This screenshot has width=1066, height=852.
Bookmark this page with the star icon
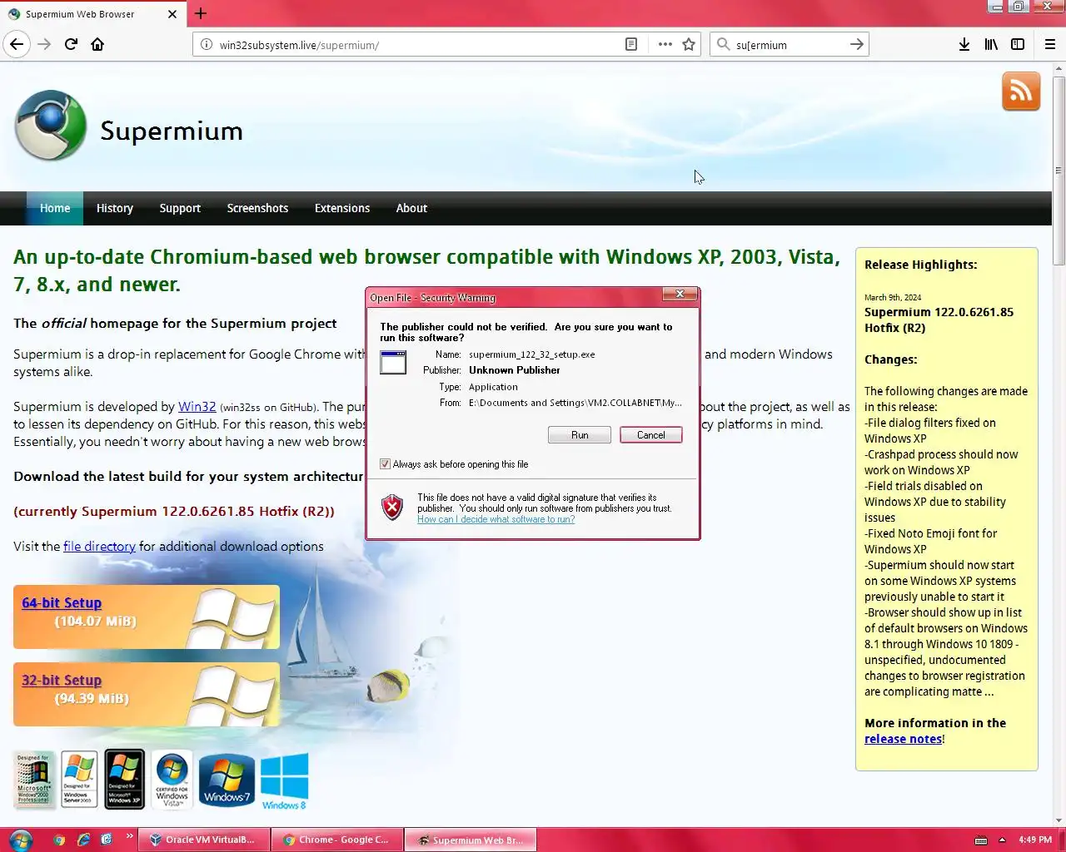[689, 45]
